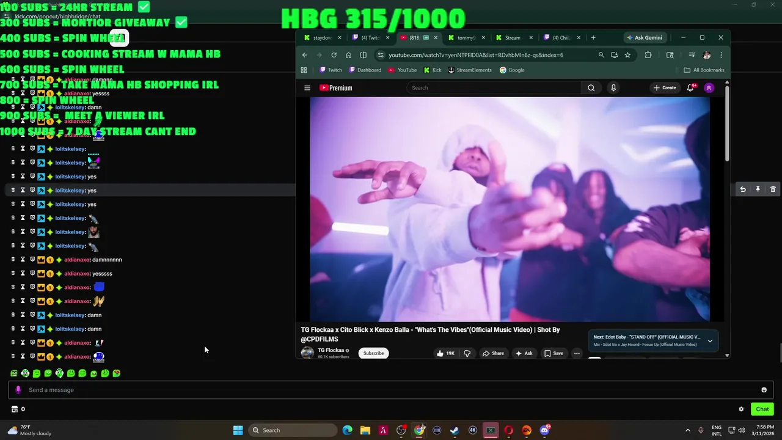Open All Bookmarks folder
782x440 pixels.
(x=704, y=70)
